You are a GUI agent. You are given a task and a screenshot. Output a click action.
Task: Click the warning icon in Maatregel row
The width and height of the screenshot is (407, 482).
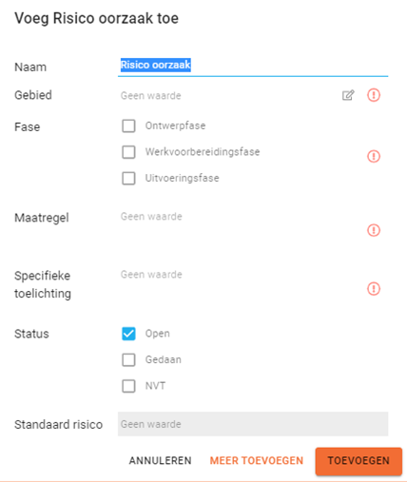pos(374,230)
